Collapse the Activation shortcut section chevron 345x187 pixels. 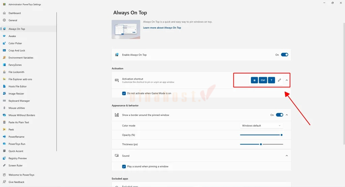(287, 80)
